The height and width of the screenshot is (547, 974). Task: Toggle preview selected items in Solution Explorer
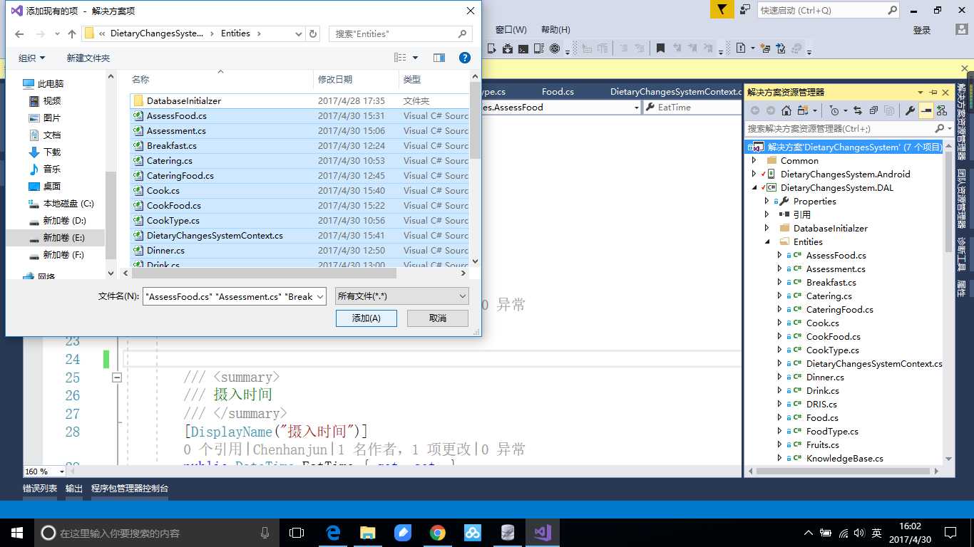pos(926,110)
